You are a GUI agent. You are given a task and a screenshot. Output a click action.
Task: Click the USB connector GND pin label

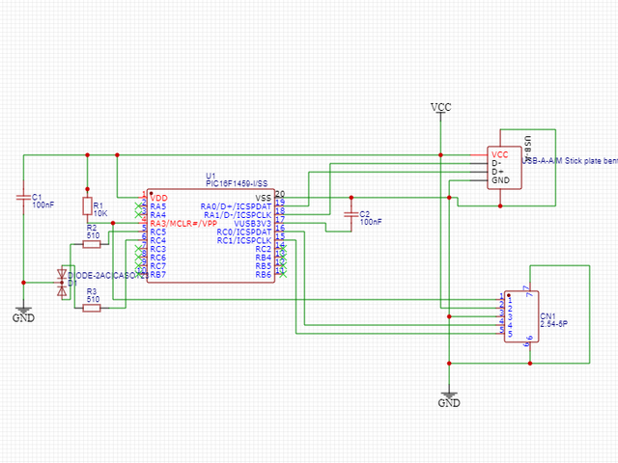click(x=500, y=180)
